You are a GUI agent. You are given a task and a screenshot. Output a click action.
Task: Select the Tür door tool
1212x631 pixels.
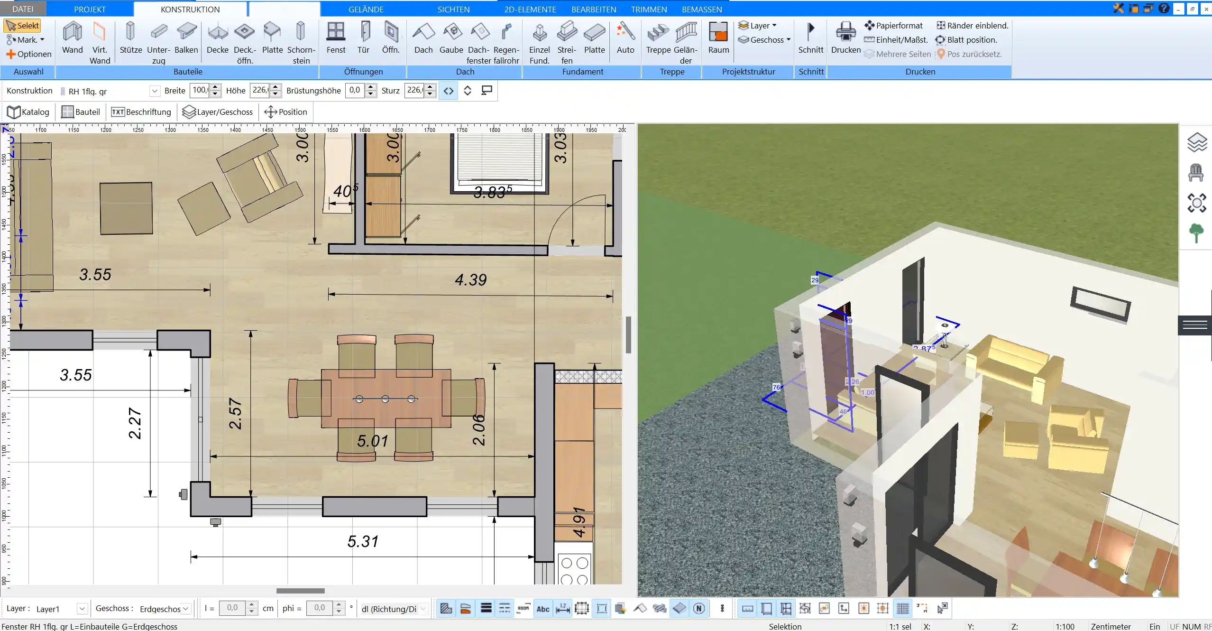pyautogui.click(x=363, y=38)
